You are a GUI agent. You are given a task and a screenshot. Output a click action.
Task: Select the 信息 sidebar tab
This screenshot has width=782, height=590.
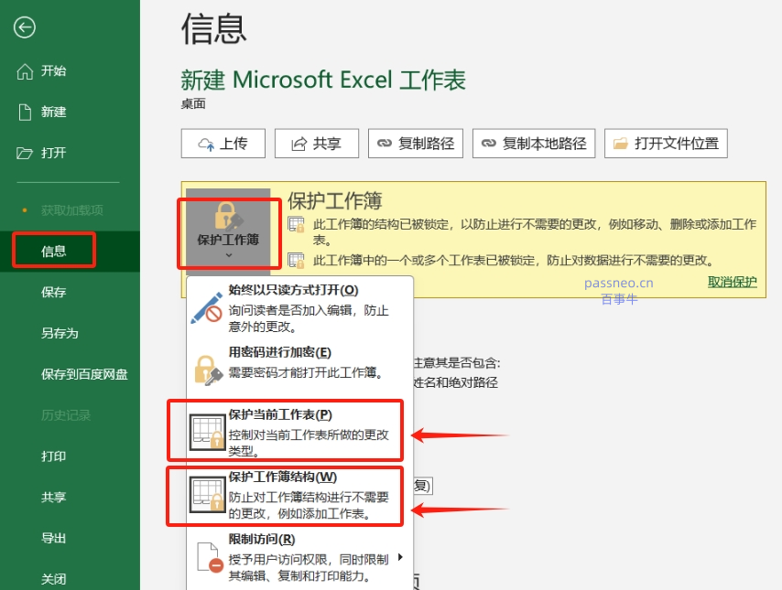click(70, 252)
